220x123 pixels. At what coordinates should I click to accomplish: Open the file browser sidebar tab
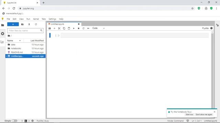coord(2,25)
